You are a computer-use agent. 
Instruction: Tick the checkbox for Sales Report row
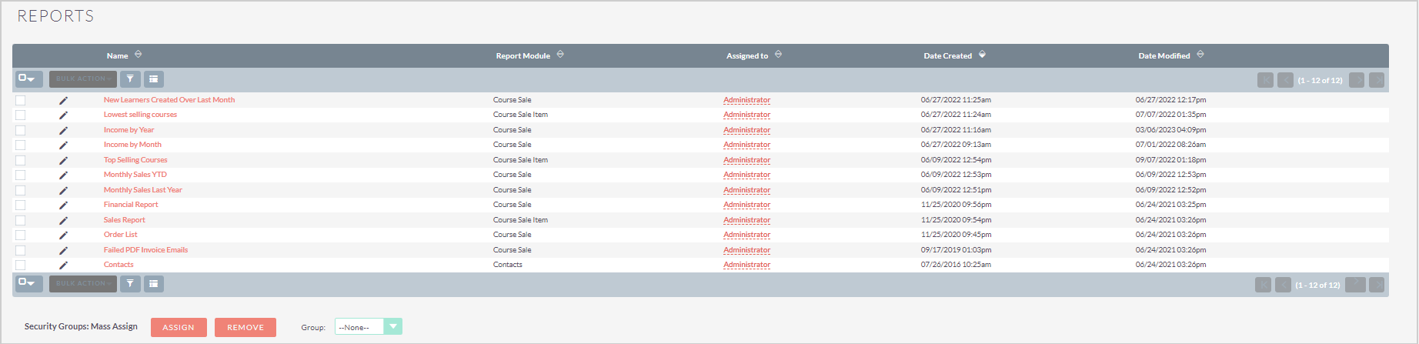[20, 220]
